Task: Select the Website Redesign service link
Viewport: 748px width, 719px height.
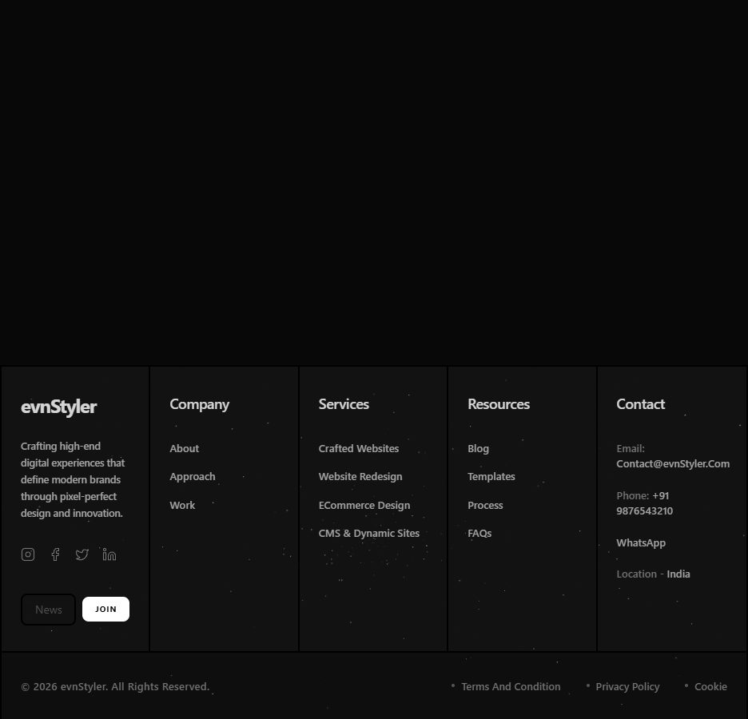Action: click(x=360, y=477)
